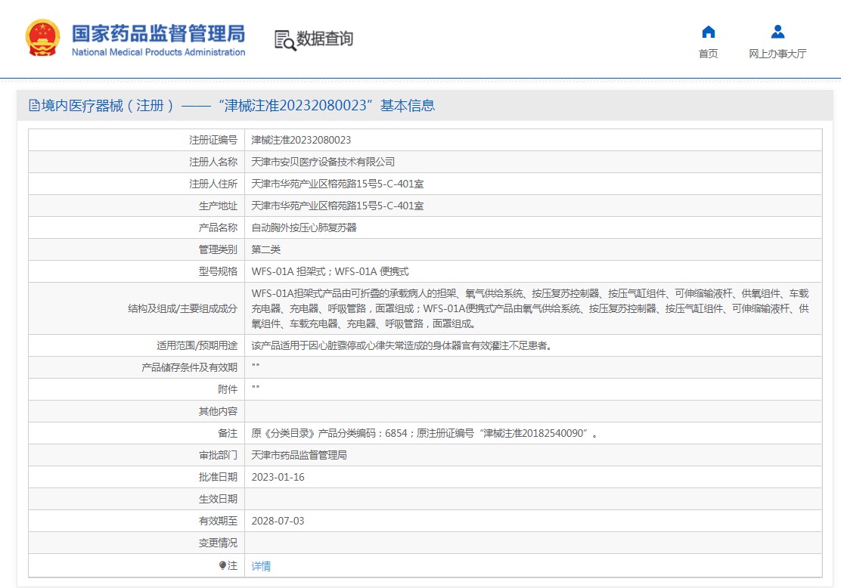Click the user icon above 网上办事大厅
Viewport: 841px width, 588px height.
(x=777, y=32)
